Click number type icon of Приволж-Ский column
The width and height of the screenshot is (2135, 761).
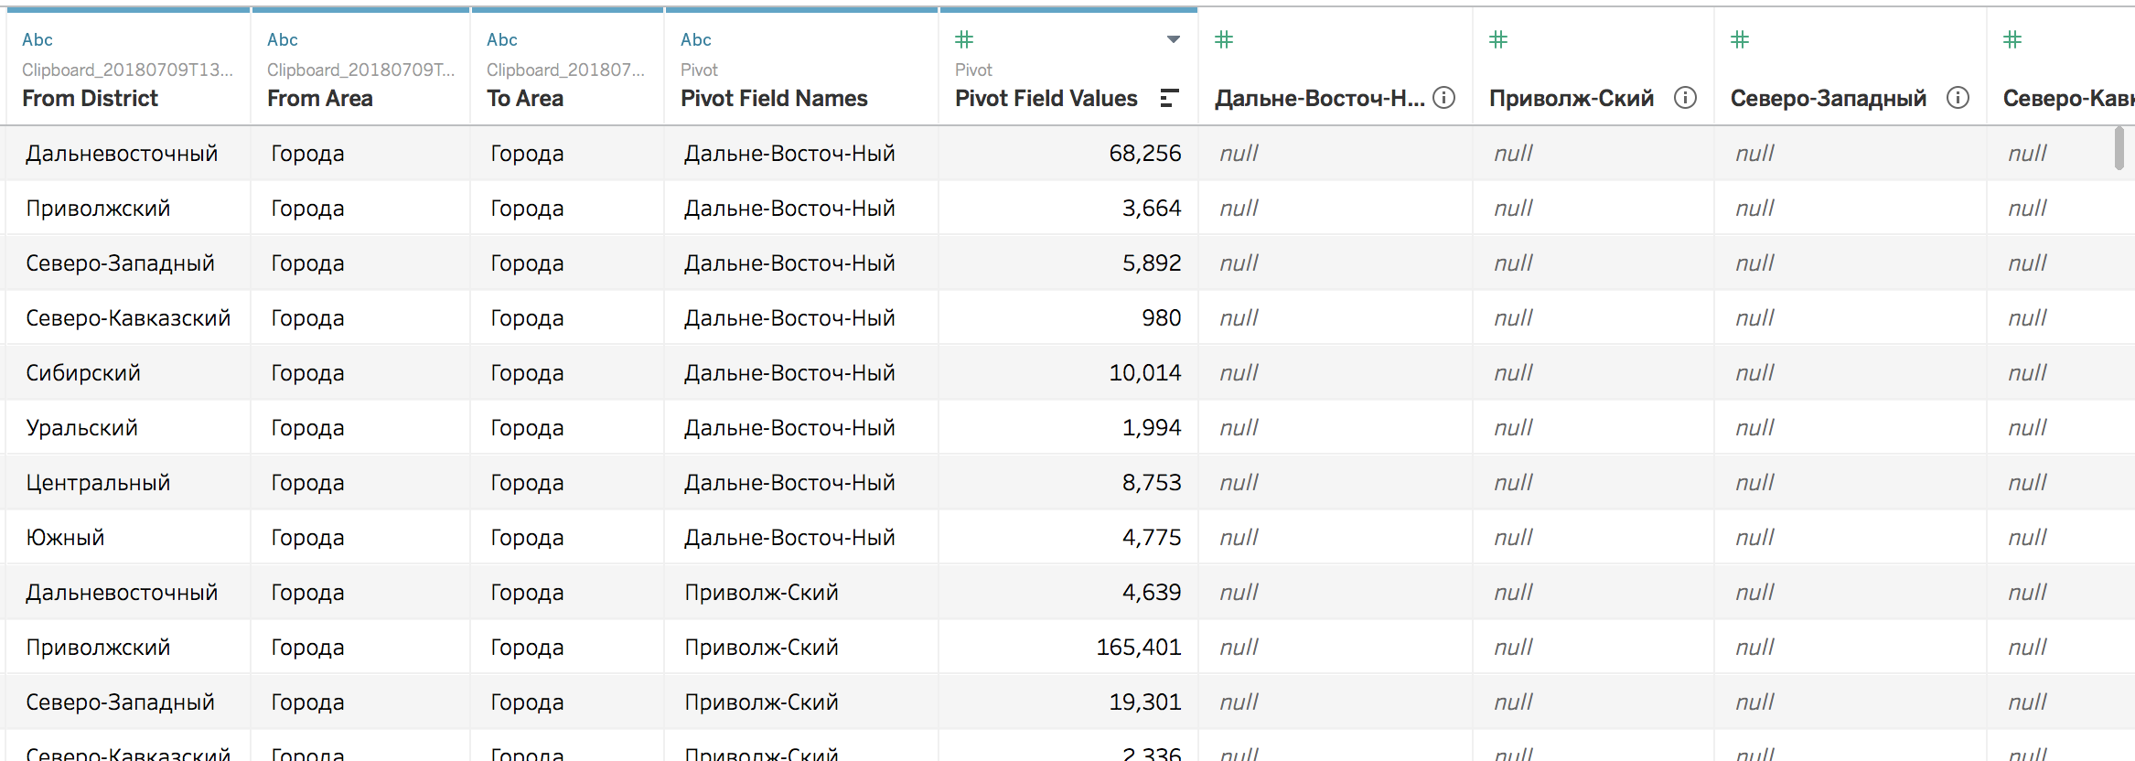(x=1498, y=39)
